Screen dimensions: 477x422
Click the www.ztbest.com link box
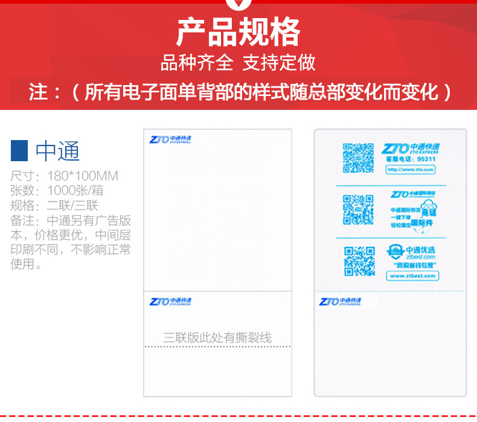click(x=412, y=276)
